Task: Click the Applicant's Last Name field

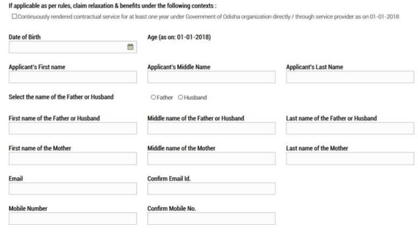Action: 350,77
